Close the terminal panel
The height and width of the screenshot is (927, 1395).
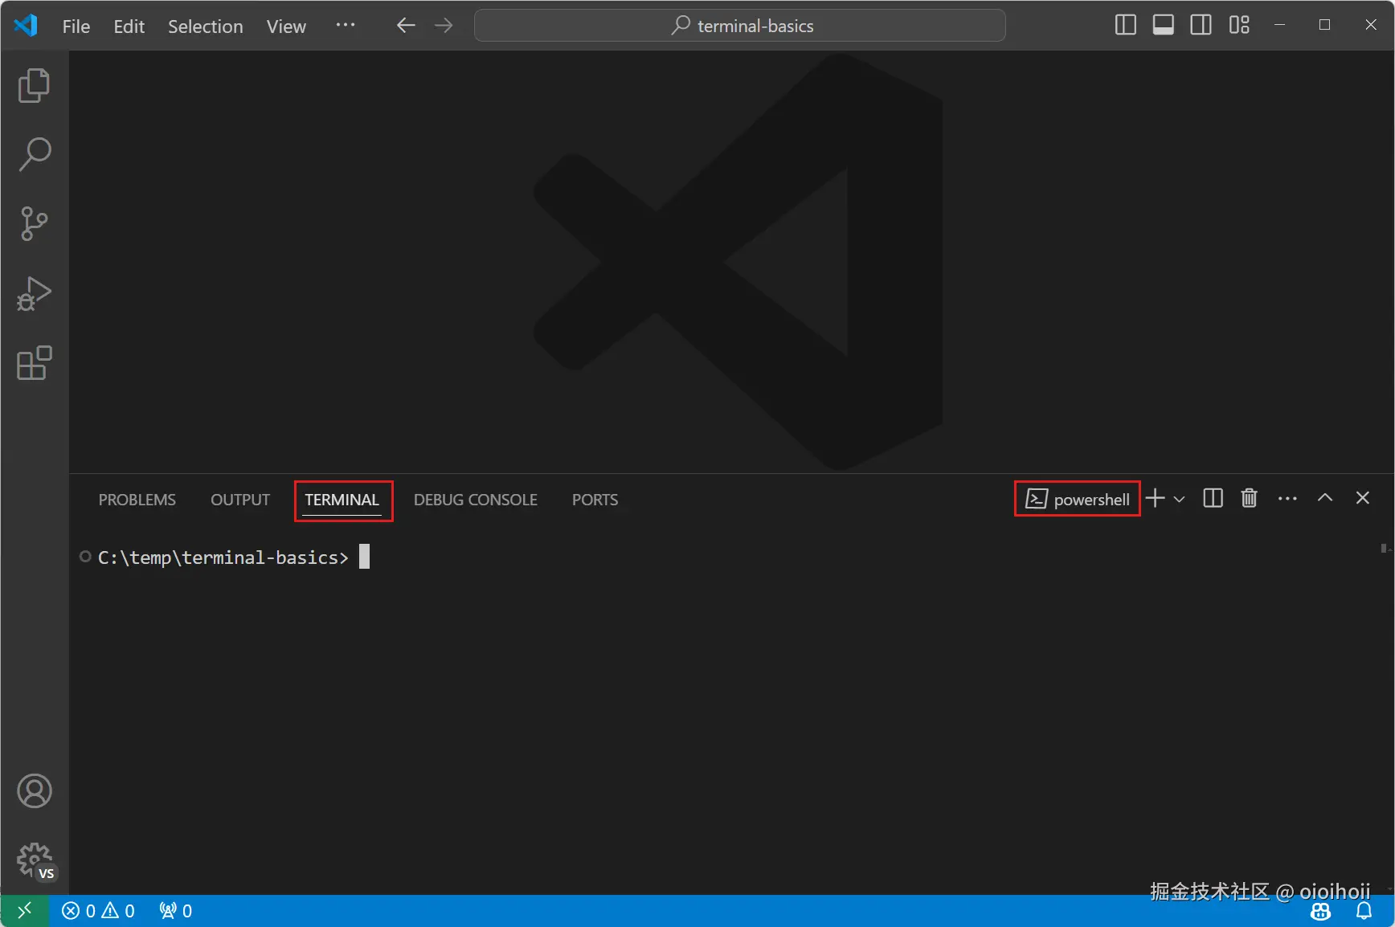(x=1363, y=498)
